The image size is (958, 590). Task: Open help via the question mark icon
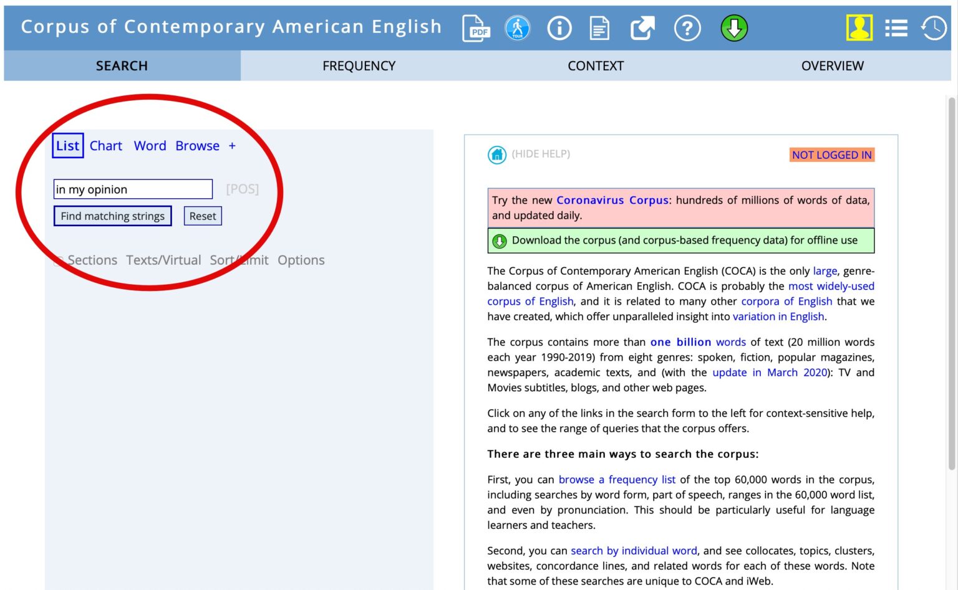click(688, 28)
